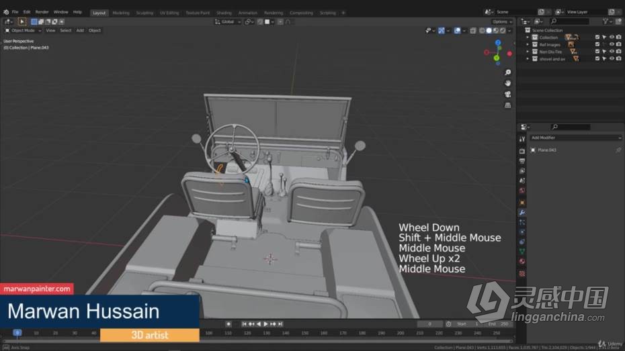Screen dimensions: 625x351
Task: Toggle selectable arrow for Non Dis-Tire row
Action: pyautogui.click(x=604, y=52)
